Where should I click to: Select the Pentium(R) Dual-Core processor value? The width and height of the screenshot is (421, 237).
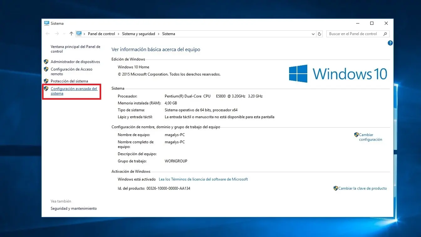click(214, 96)
